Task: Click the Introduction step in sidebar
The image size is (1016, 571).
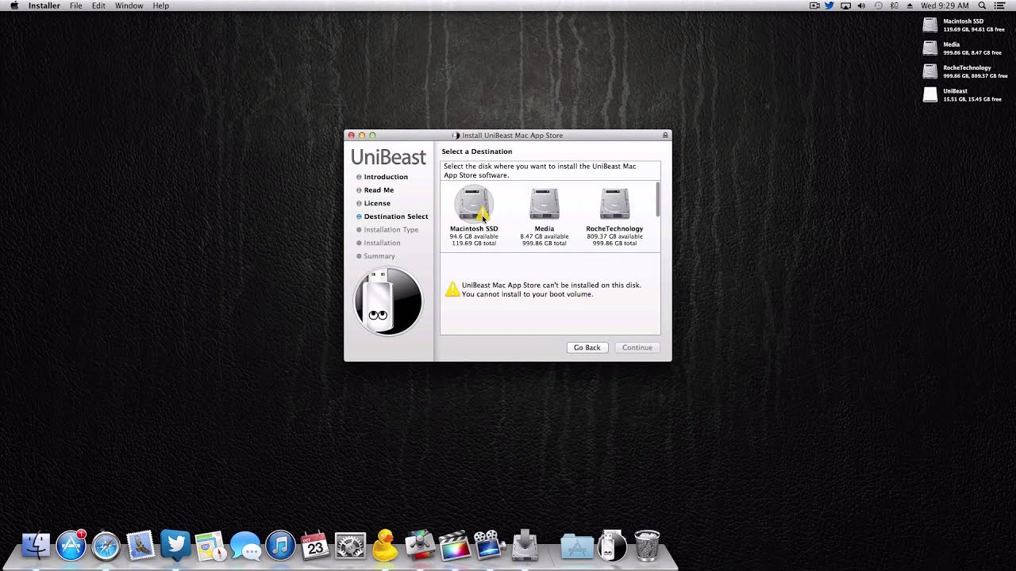Action: [x=386, y=177]
